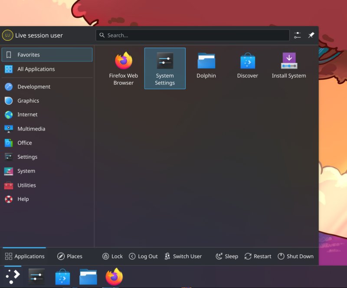Select the Graphics category in sidebar
The width and height of the screenshot is (347, 288).
tap(29, 101)
